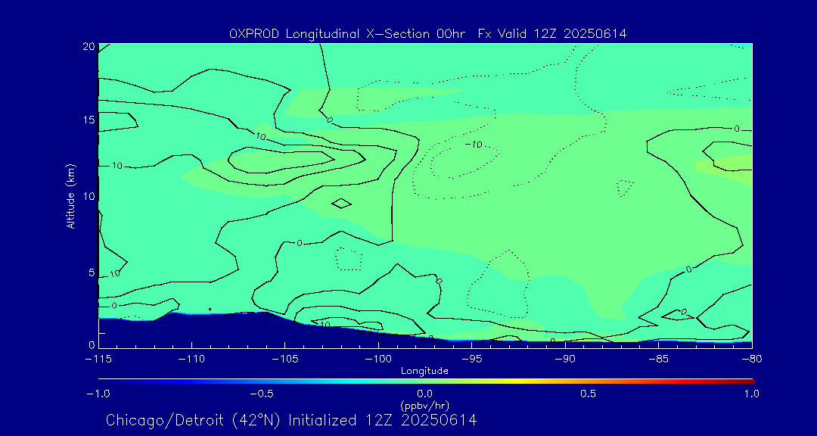Click the 0.5 colorbar label
Image resolution: width=817 pixels, height=436 pixels.
(x=588, y=394)
